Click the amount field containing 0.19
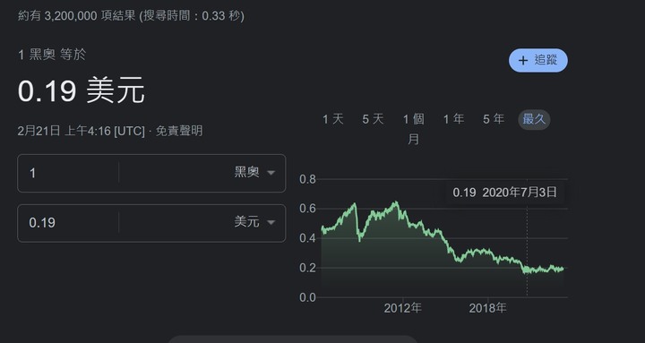Screen dimensions: 645x343 [68, 223]
